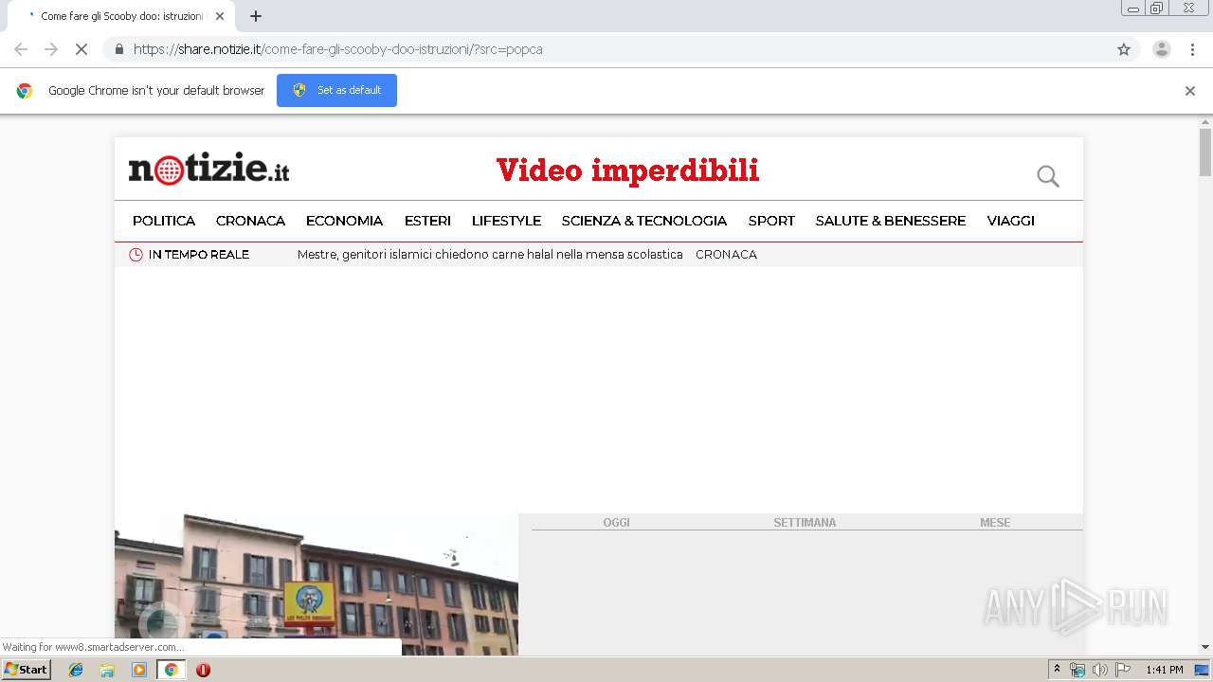Stop loading the page button
The image size is (1213, 682).
[x=81, y=49]
